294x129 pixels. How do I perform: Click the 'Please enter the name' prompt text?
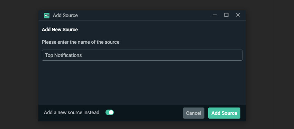coord(81,42)
